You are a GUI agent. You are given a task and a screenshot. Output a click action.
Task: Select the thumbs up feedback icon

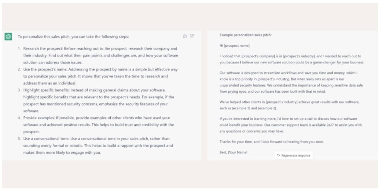tap(185, 35)
